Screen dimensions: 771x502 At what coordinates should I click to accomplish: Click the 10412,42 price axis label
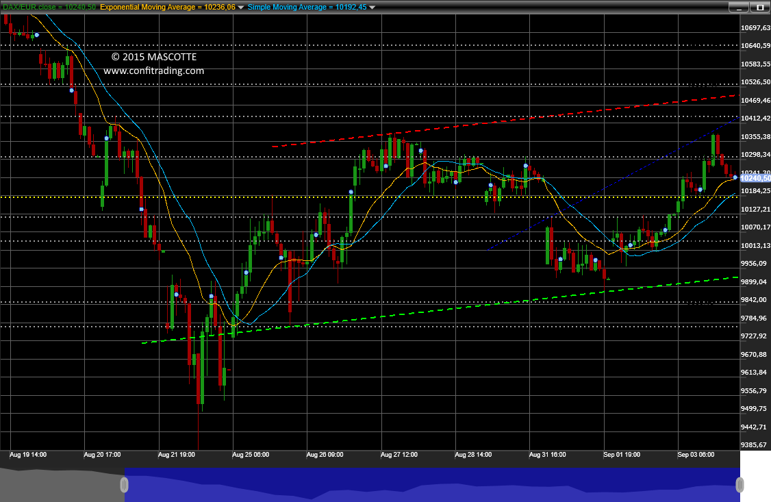(x=755, y=118)
